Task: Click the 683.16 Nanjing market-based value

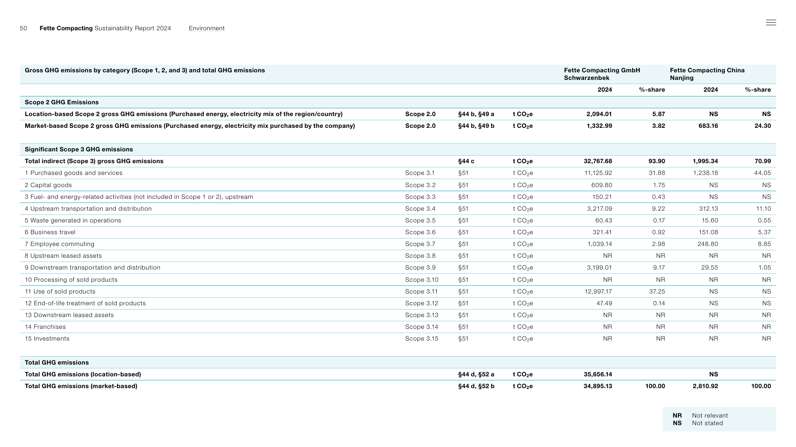Action: click(x=708, y=126)
